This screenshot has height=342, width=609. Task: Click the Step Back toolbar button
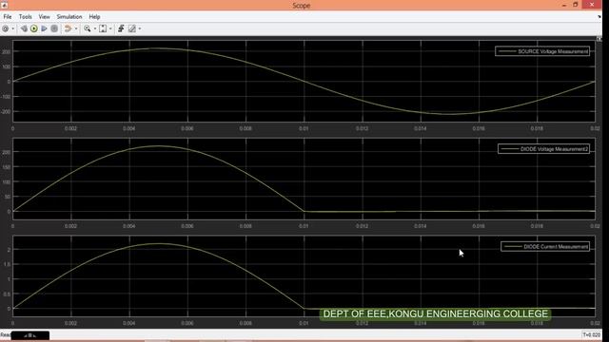24,28
